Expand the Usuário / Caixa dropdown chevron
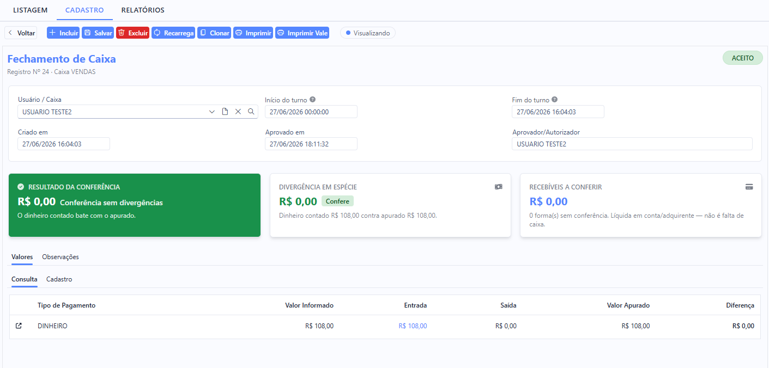Image resolution: width=769 pixels, height=368 pixels. click(x=212, y=112)
